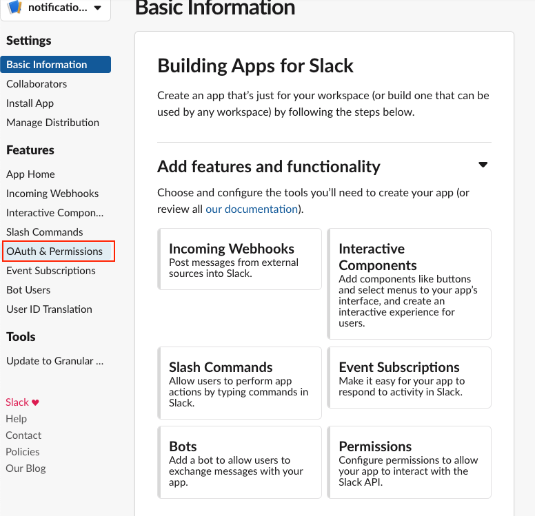Click the Basic Information page title
Screen dimensions: 535x516
[215, 8]
